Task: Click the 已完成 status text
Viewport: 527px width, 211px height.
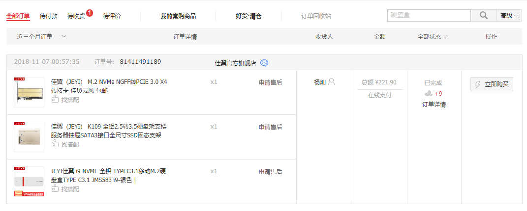Action: tap(433, 83)
